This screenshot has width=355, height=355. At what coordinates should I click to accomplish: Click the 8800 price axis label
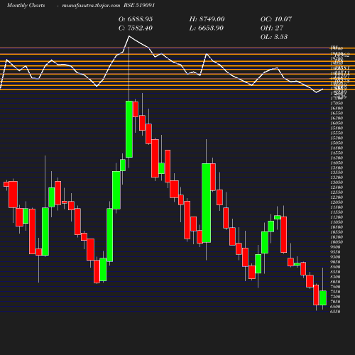click(x=335, y=267)
